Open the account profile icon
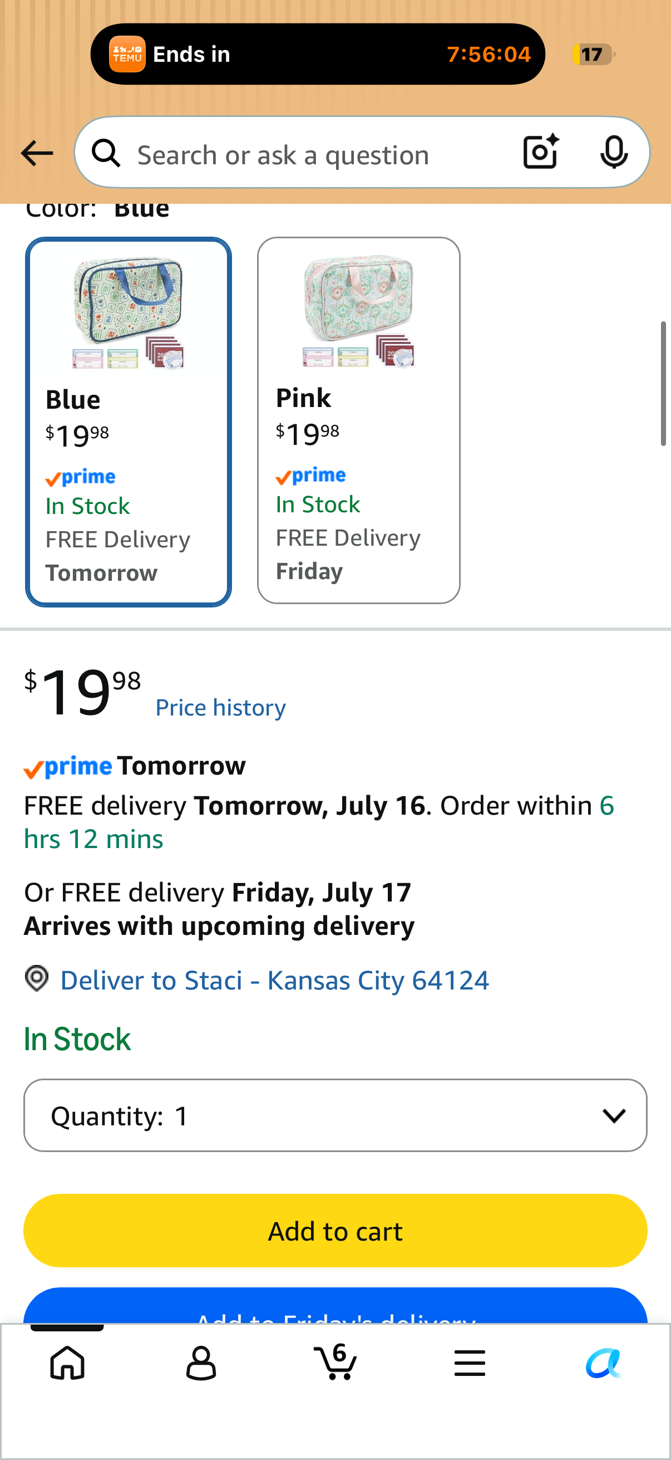Viewport: 671px width, 1460px height. coord(201,1363)
